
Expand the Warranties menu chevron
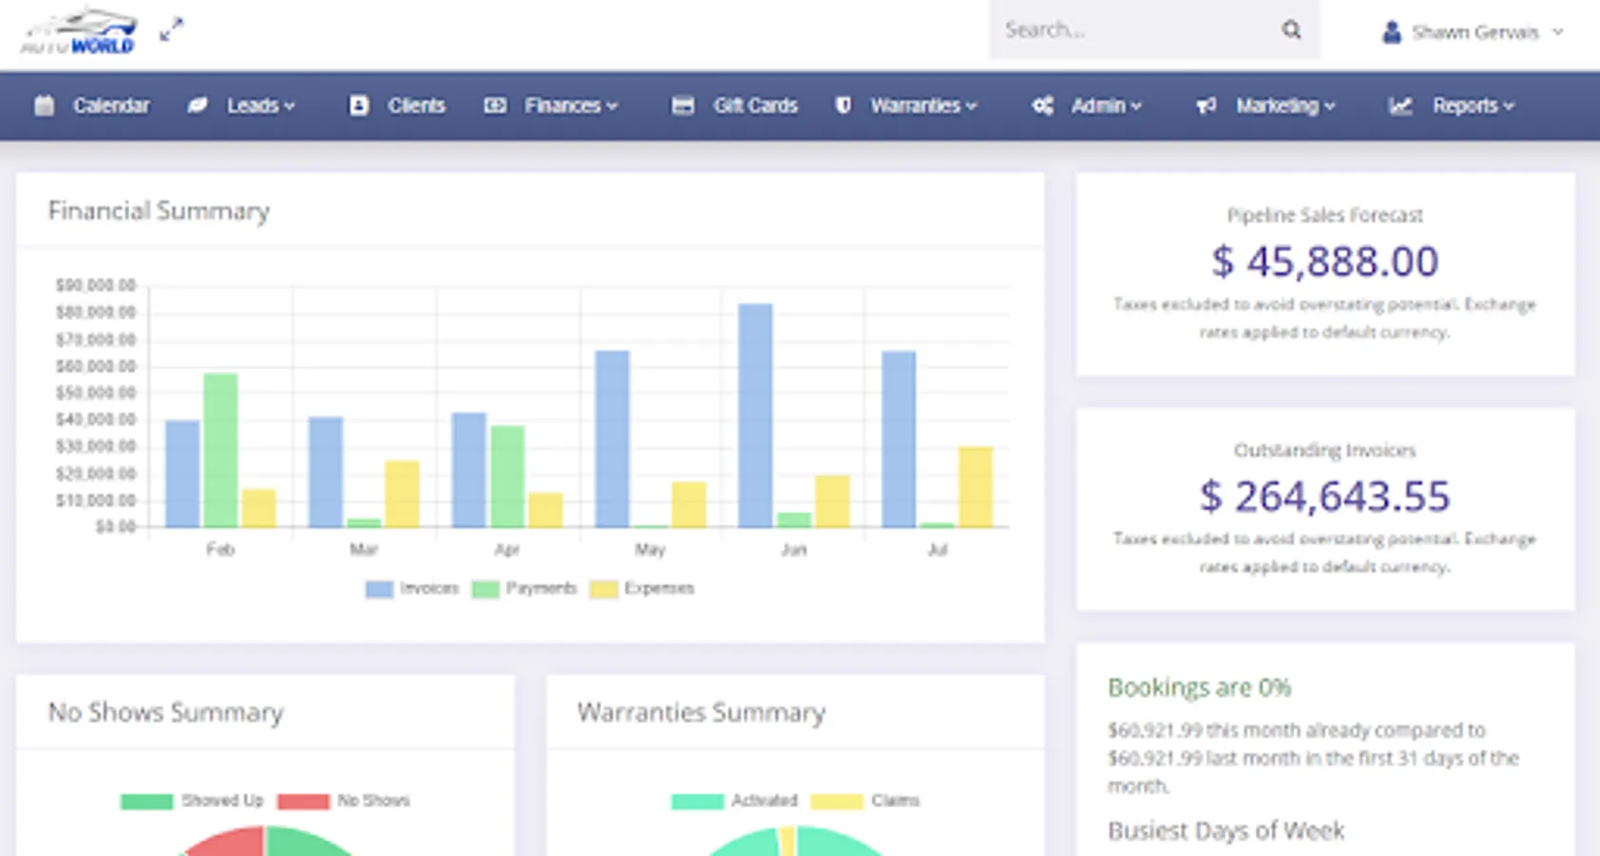(971, 107)
